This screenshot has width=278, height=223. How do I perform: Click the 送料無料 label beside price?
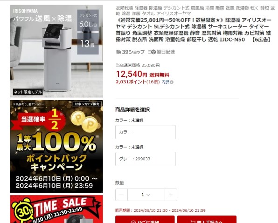(159, 75)
